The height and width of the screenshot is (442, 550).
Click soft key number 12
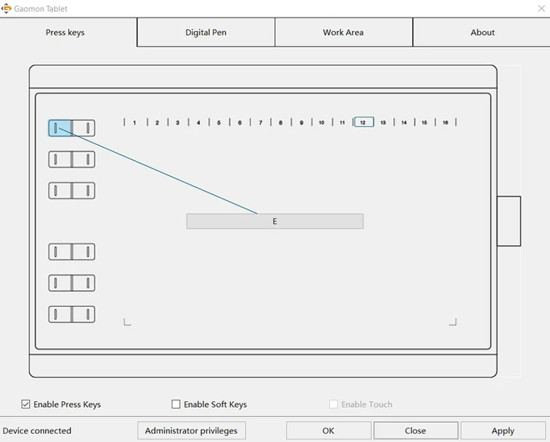(363, 123)
